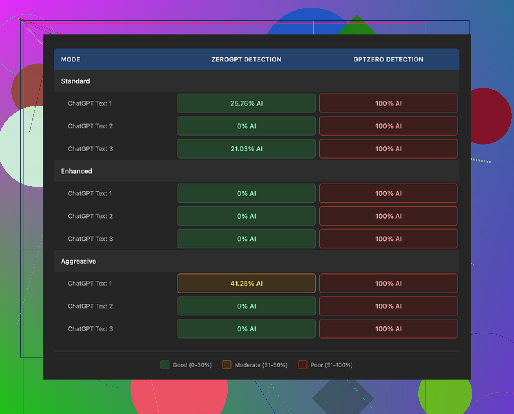Click the orange Moderate legend swatch
The height and width of the screenshot is (414, 514).
(x=227, y=365)
